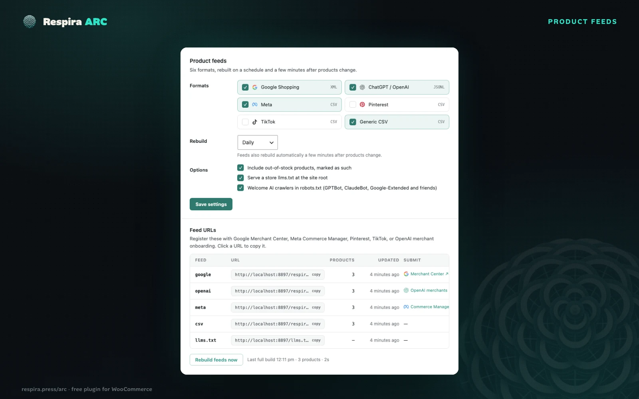Viewport: 639px width, 399px height.
Task: Click the Respira ARC logo icon
Action: point(30,22)
